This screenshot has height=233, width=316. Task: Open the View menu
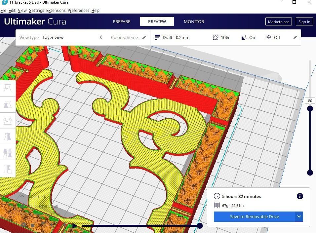click(22, 11)
